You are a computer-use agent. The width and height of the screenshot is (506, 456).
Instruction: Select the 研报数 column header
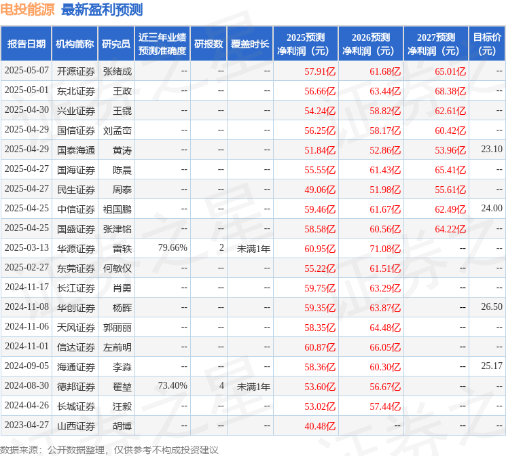[209, 44]
